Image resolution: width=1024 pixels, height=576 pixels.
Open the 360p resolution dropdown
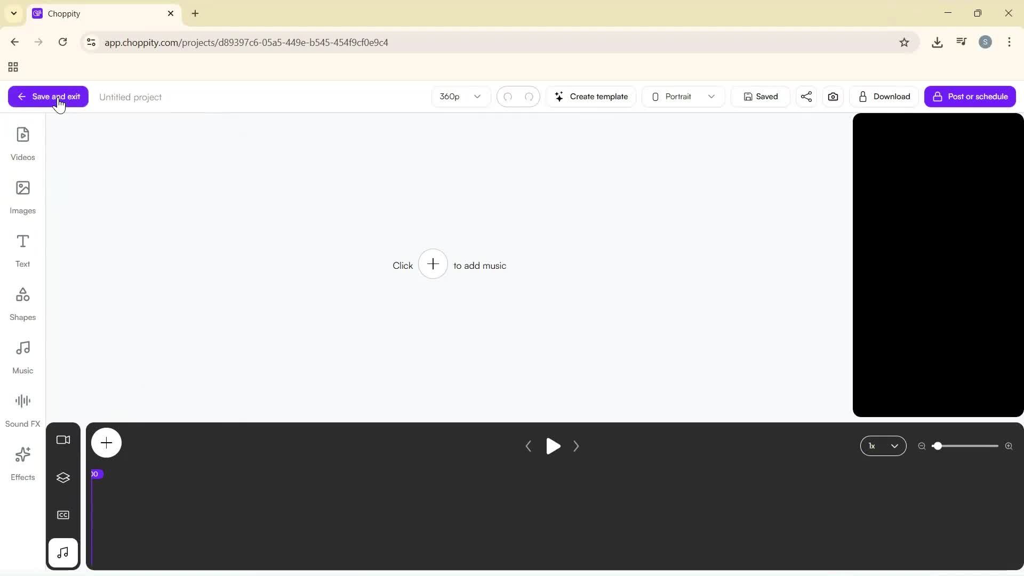[460, 97]
